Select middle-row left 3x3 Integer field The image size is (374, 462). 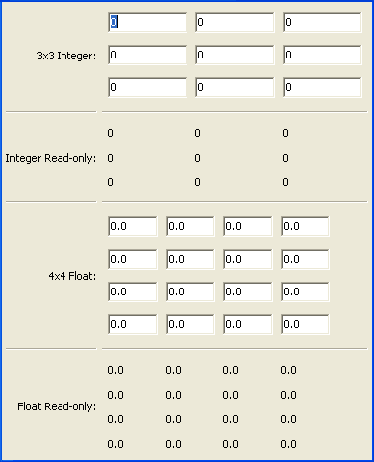[148, 55]
